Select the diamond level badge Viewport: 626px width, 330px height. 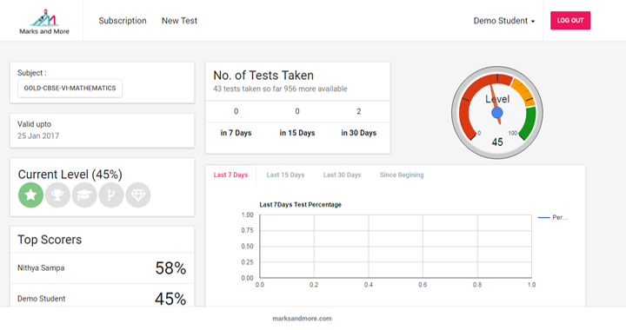pos(138,195)
